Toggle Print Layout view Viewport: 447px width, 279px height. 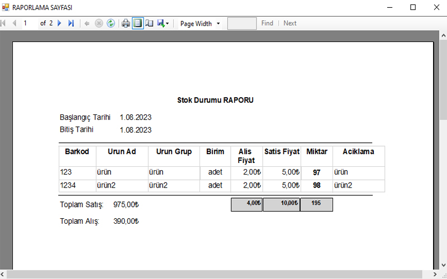point(137,23)
